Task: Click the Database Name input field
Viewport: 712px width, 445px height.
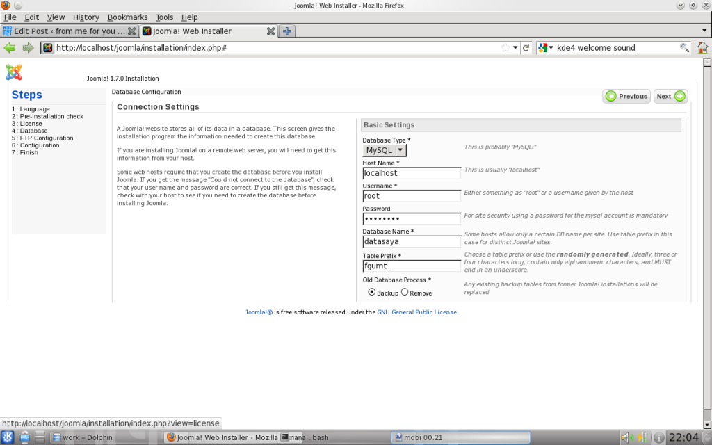Action: pyautogui.click(x=412, y=241)
